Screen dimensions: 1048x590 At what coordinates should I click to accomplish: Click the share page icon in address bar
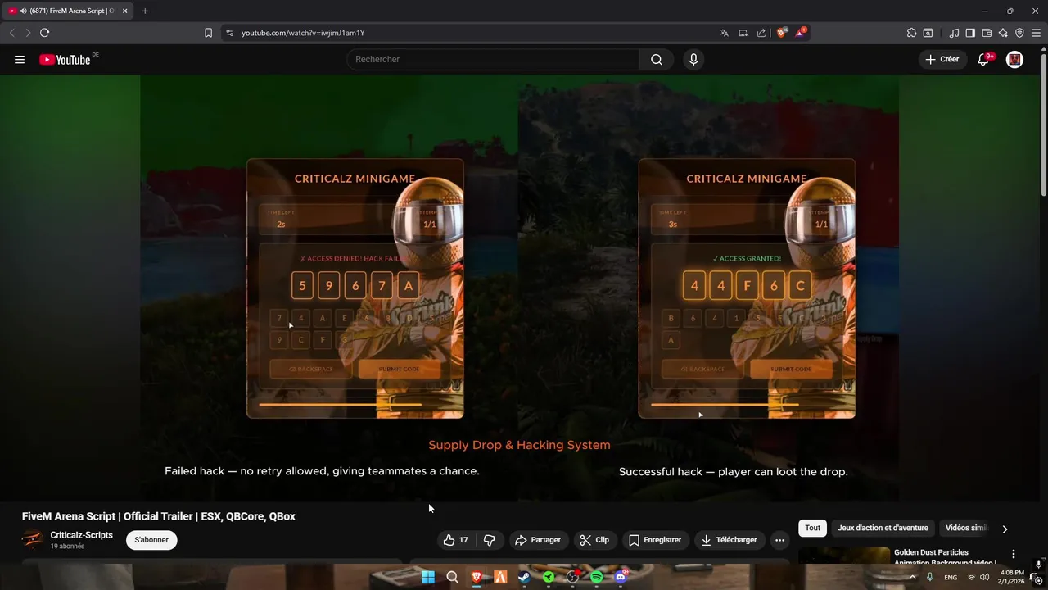pos(761,33)
